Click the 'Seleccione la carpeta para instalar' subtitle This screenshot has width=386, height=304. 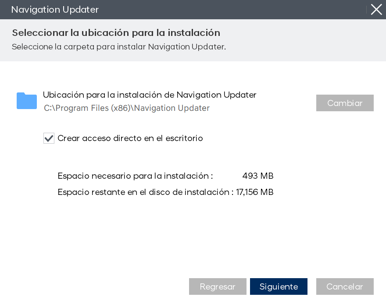[79, 47]
